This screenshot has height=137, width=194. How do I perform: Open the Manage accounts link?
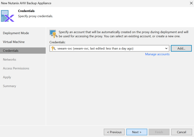tap(157, 54)
